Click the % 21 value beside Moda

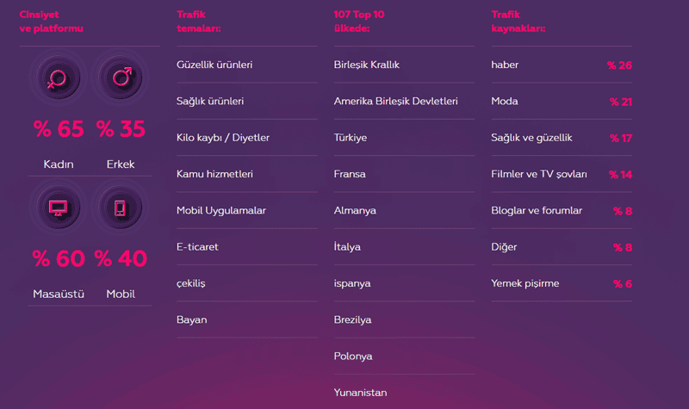coord(620,102)
